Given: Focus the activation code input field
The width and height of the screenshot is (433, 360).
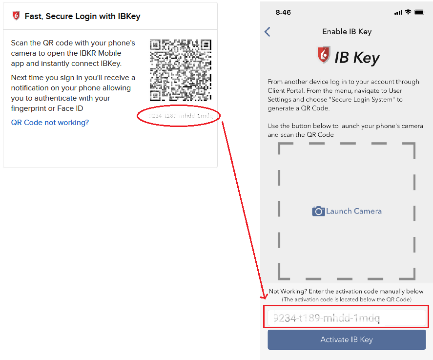Looking at the screenshot, I should (347, 318).
